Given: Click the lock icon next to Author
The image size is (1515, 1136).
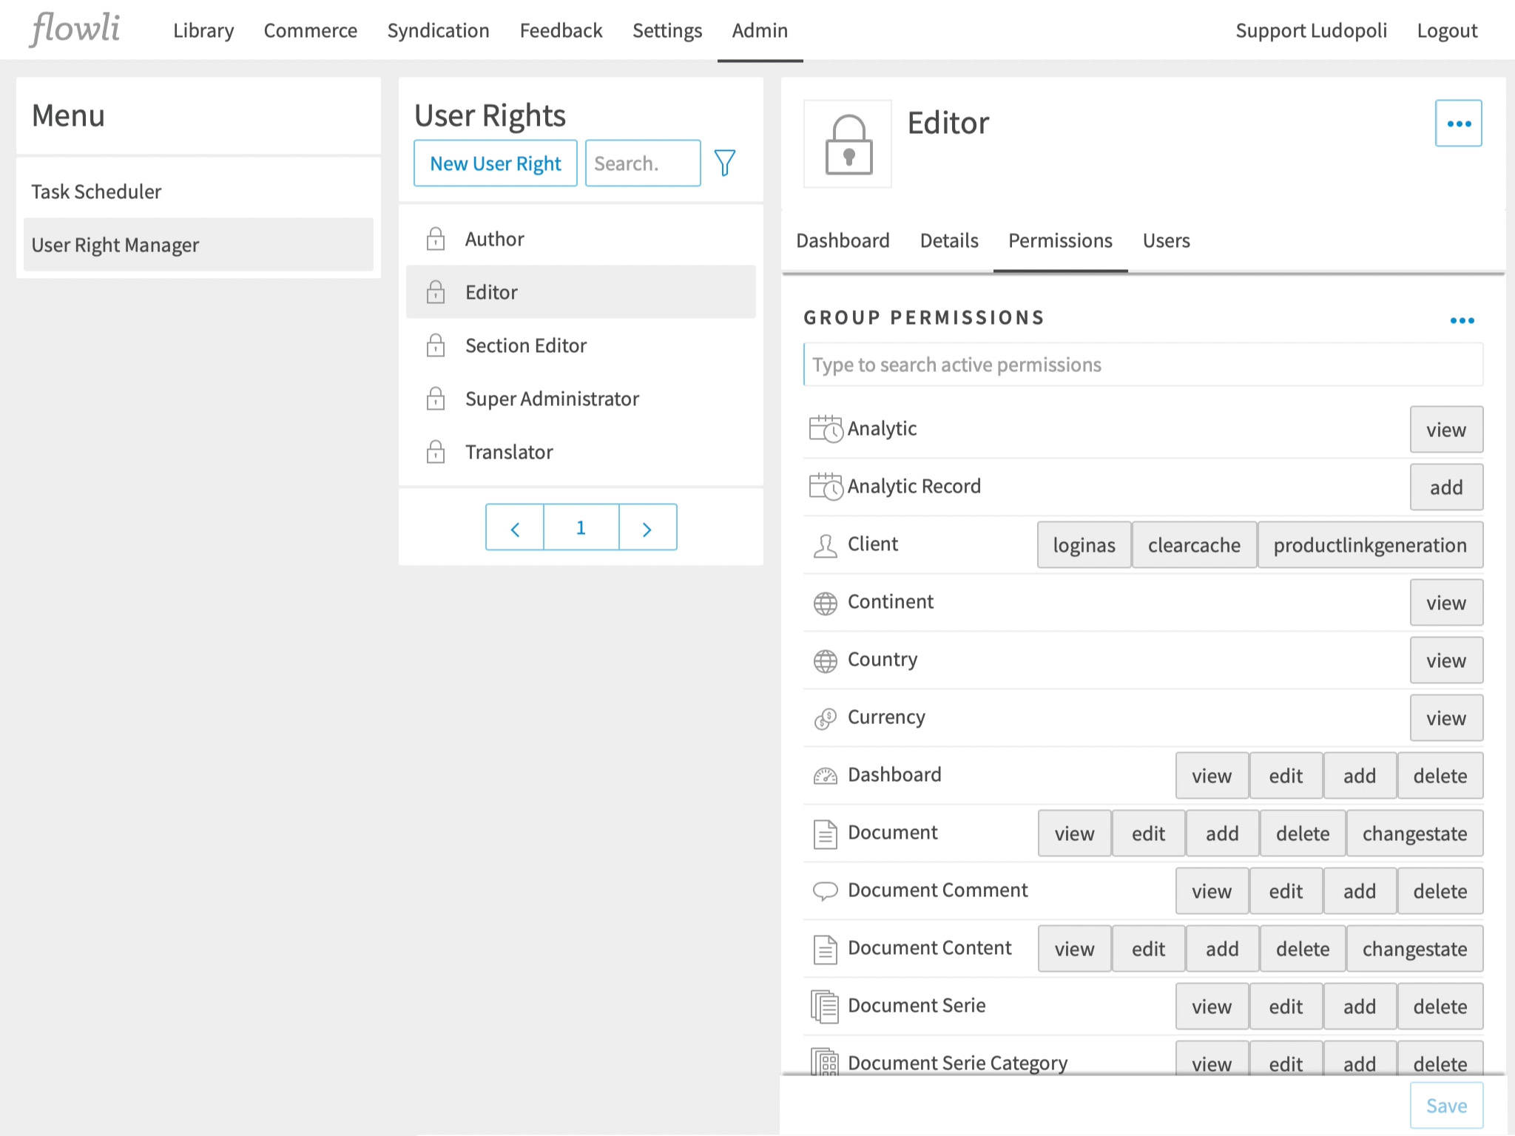Looking at the screenshot, I should [436, 237].
